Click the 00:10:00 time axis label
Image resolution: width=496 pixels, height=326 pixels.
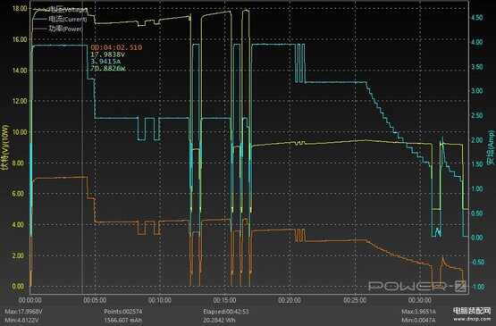click(x=159, y=300)
